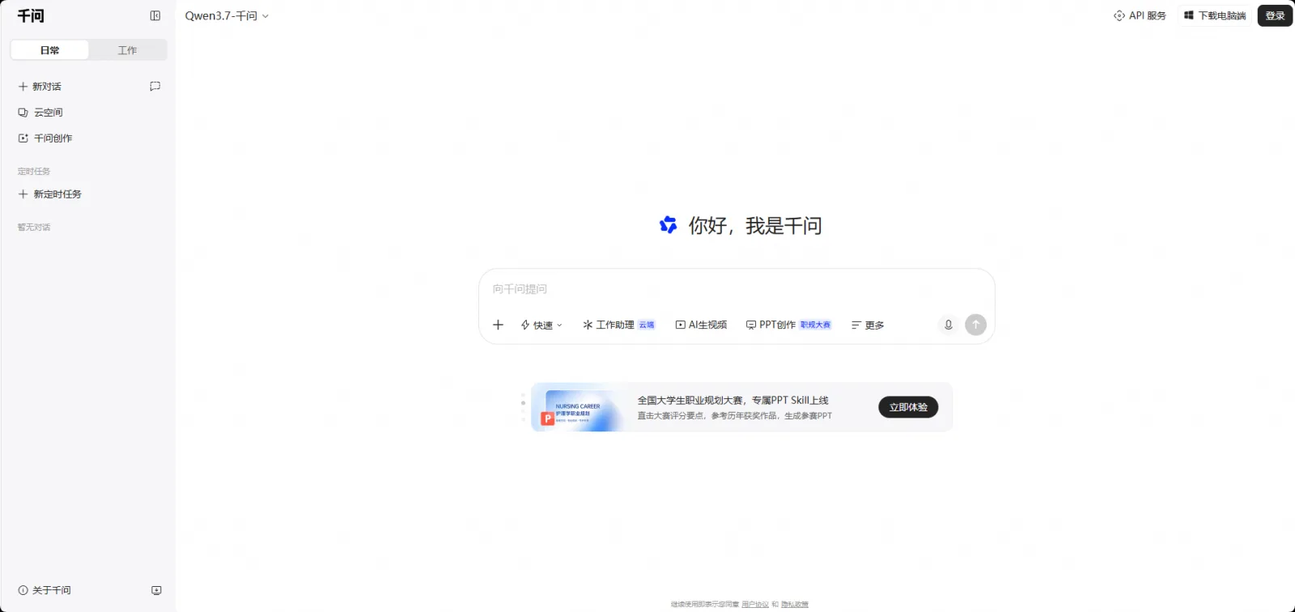
Task: Open the chat history icon beside 新对话
Action: click(155, 86)
